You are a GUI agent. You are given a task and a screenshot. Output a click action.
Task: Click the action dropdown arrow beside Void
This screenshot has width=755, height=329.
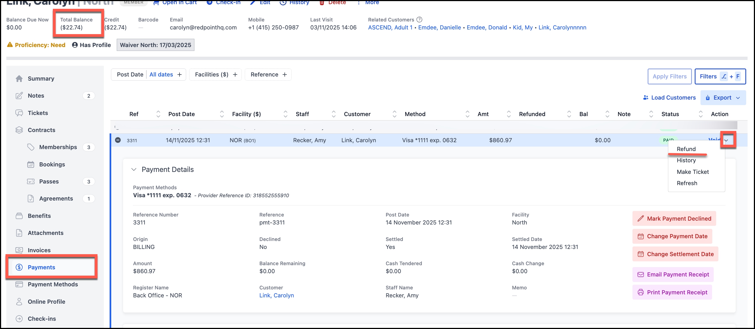[726, 140]
